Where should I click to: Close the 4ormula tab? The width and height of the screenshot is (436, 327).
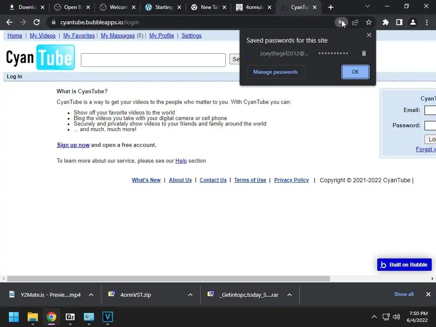tap(270, 8)
